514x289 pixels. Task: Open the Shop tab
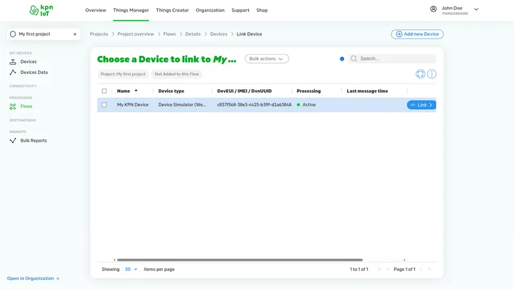262,10
